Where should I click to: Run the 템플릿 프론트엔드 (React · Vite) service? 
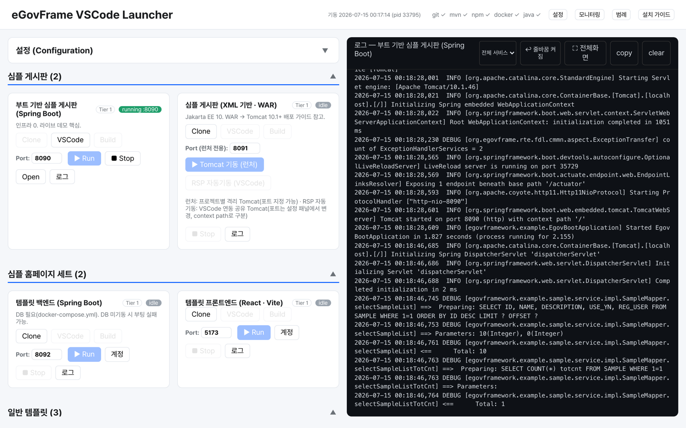[x=254, y=332]
